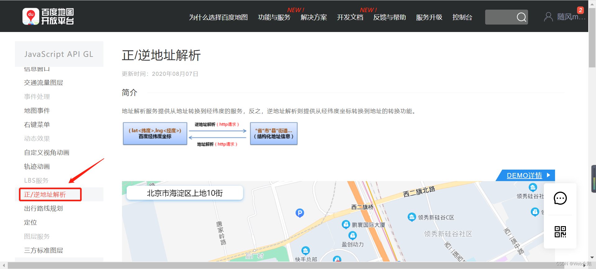Select 定位 in sidebar

(30, 222)
